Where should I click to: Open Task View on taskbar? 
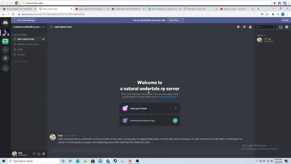pyautogui.click(x=70, y=161)
